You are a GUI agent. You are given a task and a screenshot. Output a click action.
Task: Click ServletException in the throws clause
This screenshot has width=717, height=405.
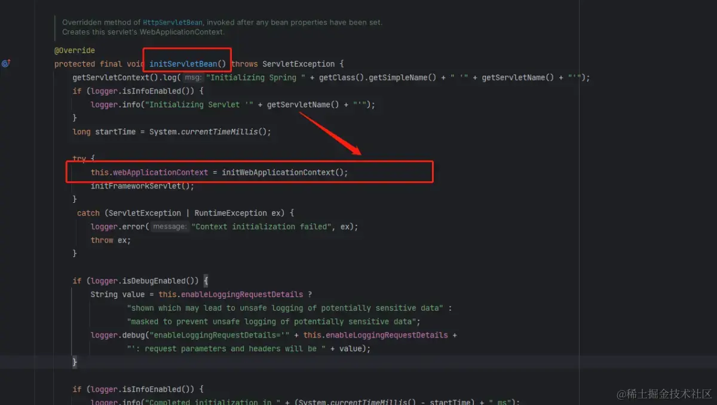[299, 64]
